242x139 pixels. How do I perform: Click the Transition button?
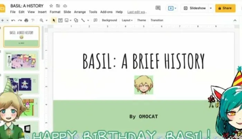pyautogui.click(x=157, y=20)
